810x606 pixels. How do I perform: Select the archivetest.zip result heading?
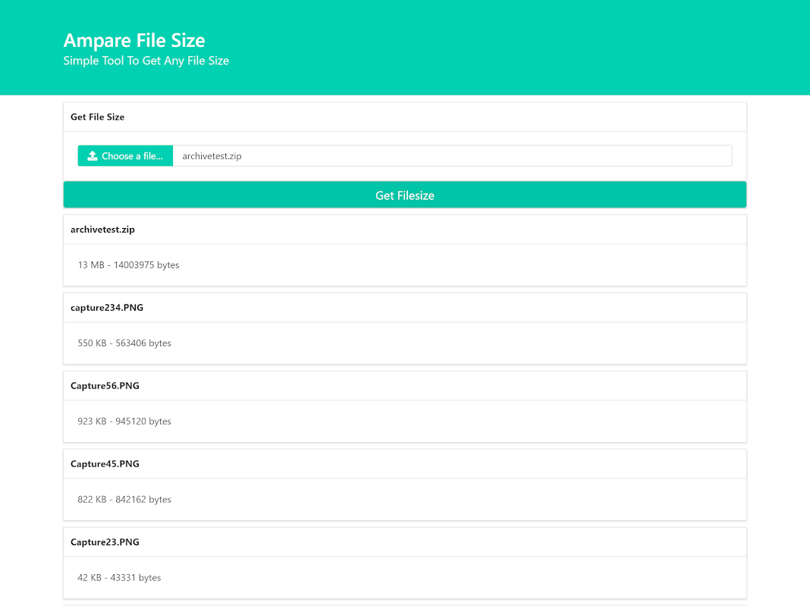tap(103, 230)
